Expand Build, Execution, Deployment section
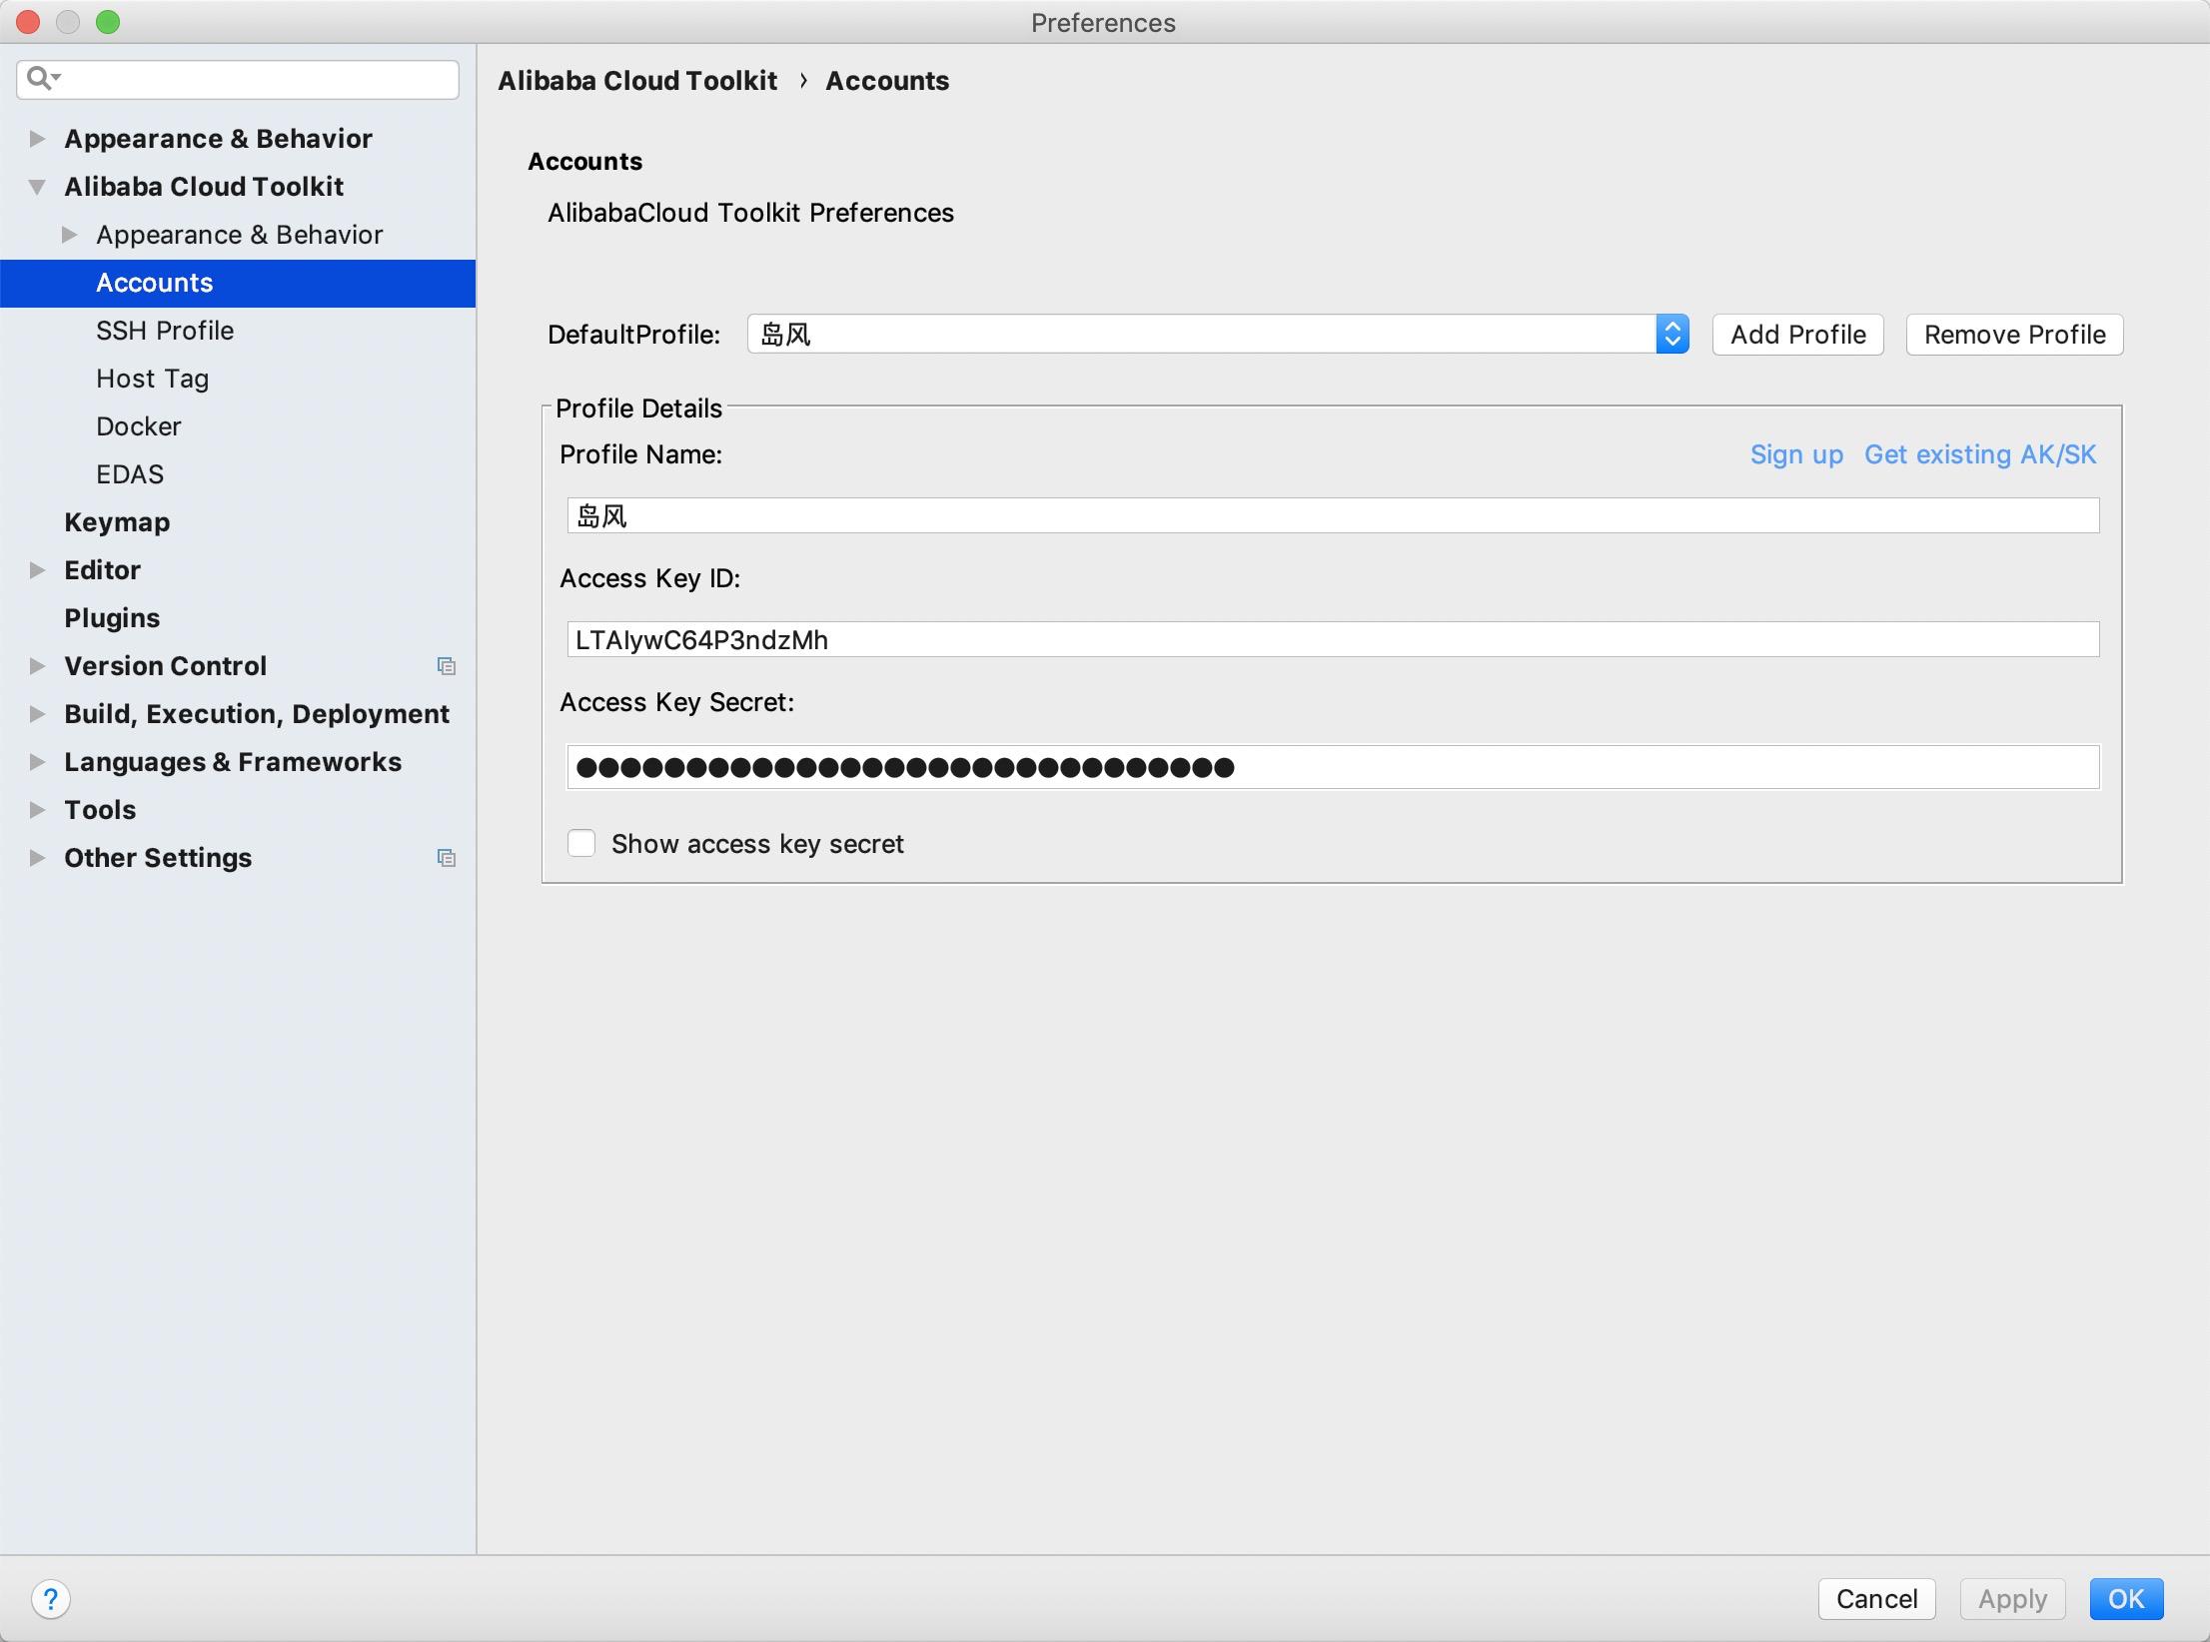 [37, 714]
